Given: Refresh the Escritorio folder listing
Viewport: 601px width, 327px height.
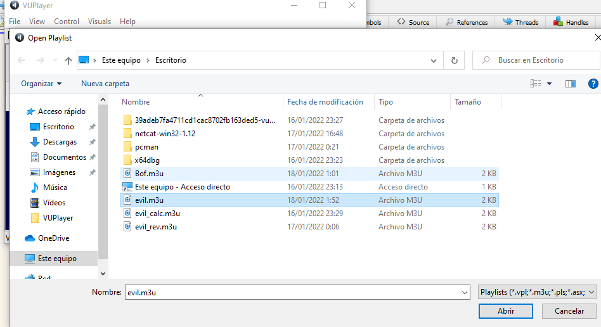Looking at the screenshot, I should (x=454, y=60).
